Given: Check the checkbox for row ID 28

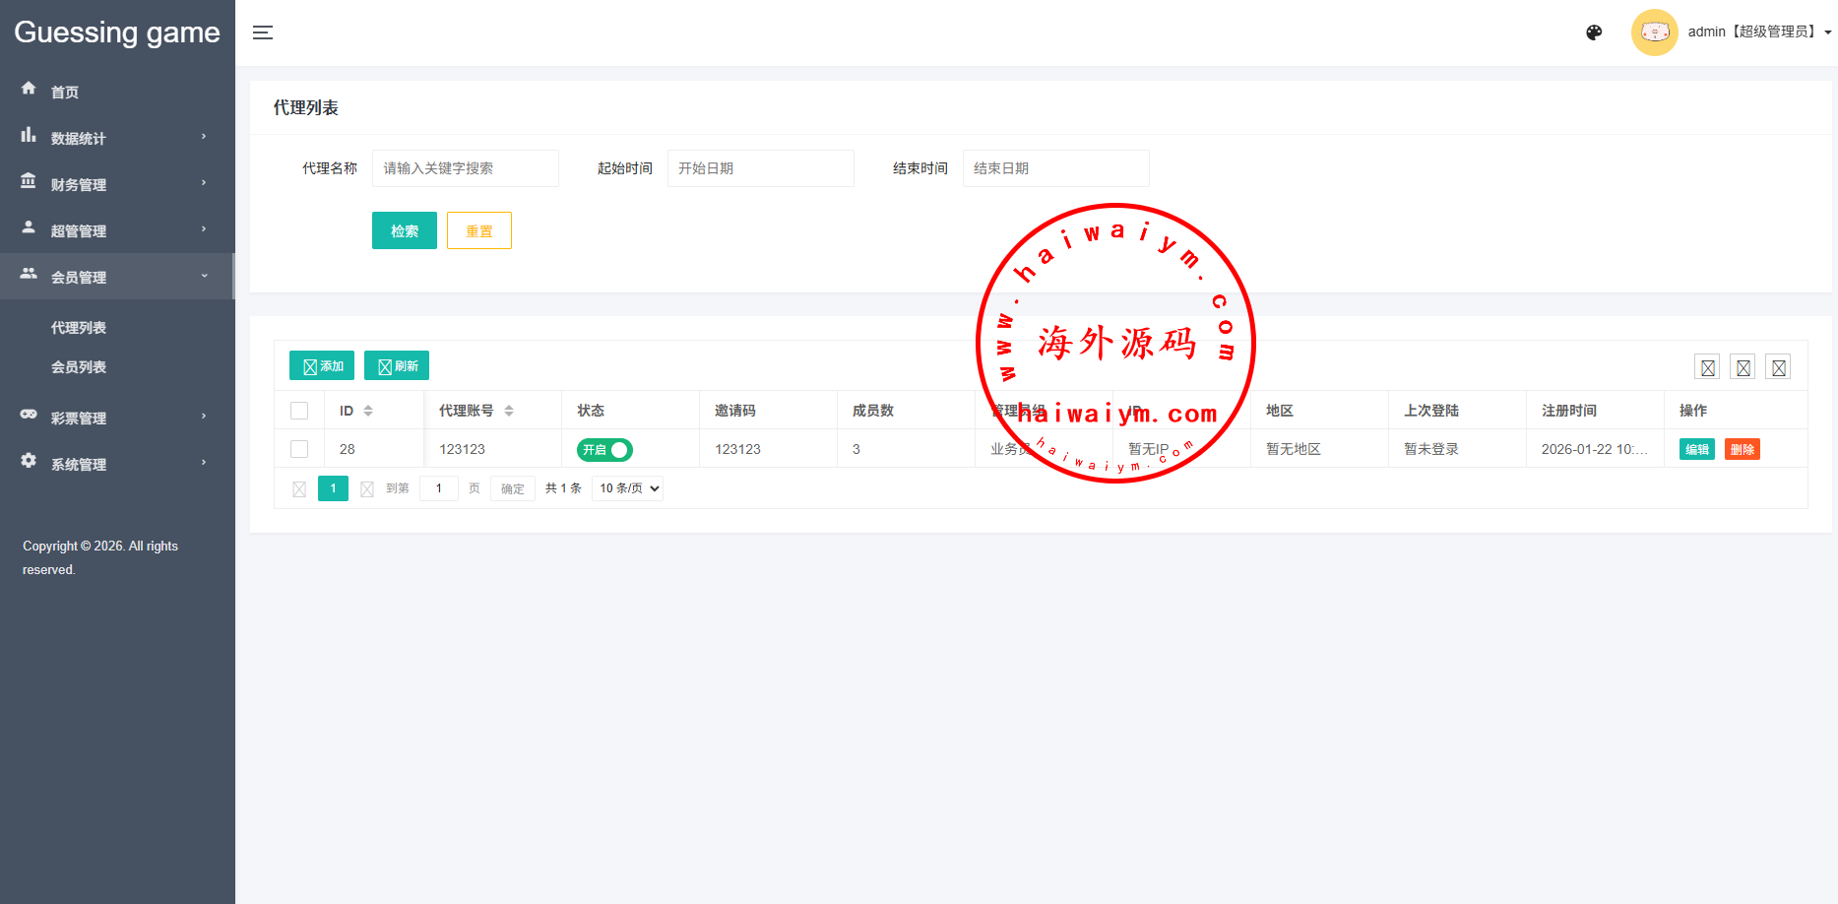Looking at the screenshot, I should [x=299, y=449].
